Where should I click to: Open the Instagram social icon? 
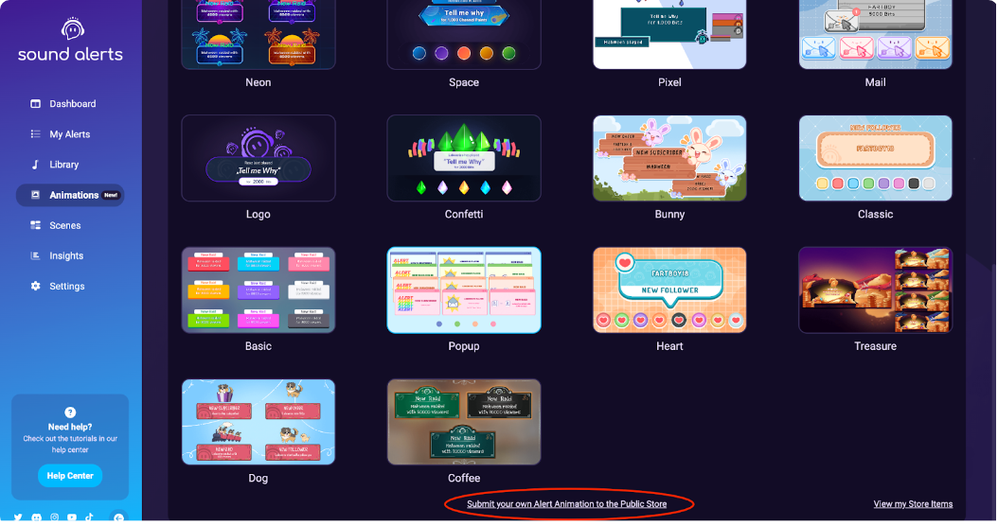55,517
